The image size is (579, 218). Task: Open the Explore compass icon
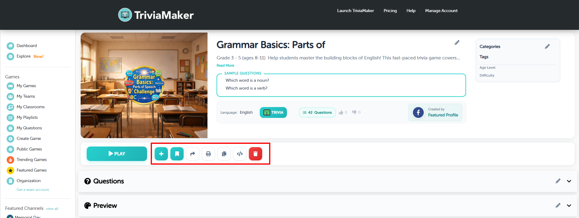11,56
